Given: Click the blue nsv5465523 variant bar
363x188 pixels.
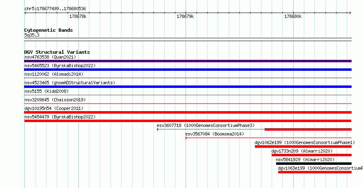Looking at the screenshot, I should (x=188, y=70).
